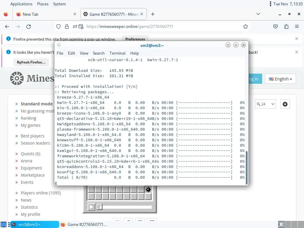Open My games sidebar link
The height and width of the screenshot is (228, 304).
point(31,125)
